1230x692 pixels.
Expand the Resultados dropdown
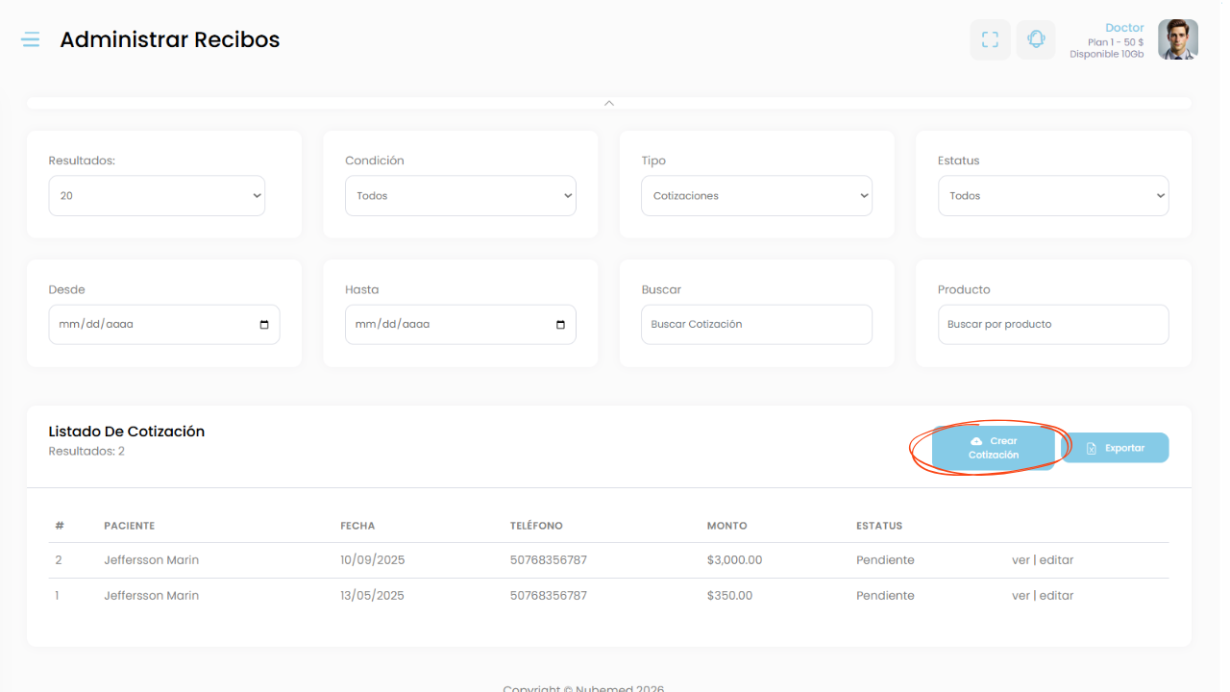point(157,195)
